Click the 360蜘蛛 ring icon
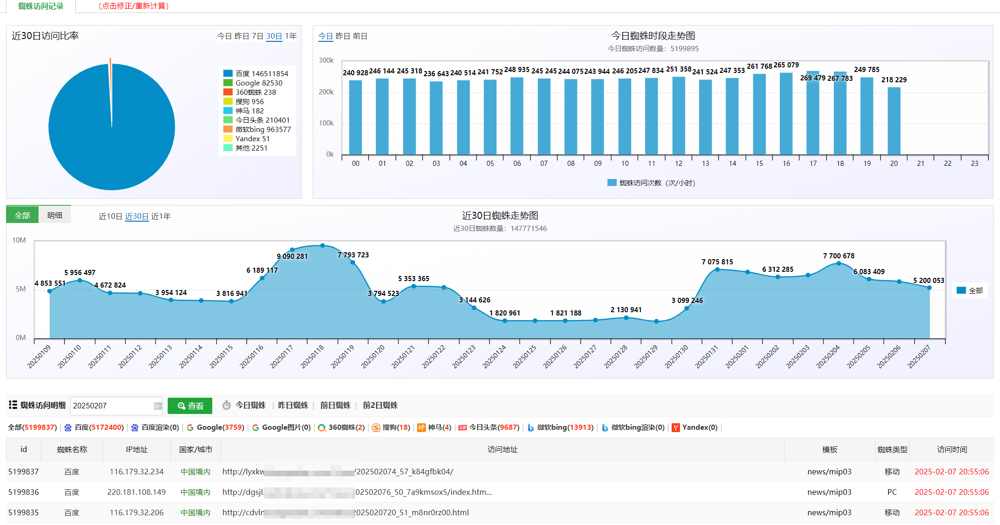The height and width of the screenshot is (525, 1000). tap(321, 427)
